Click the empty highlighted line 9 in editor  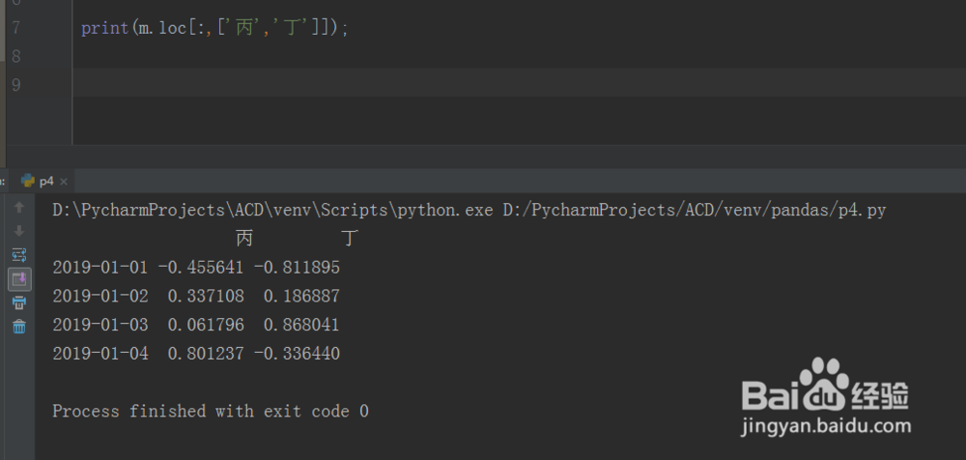coord(483,83)
